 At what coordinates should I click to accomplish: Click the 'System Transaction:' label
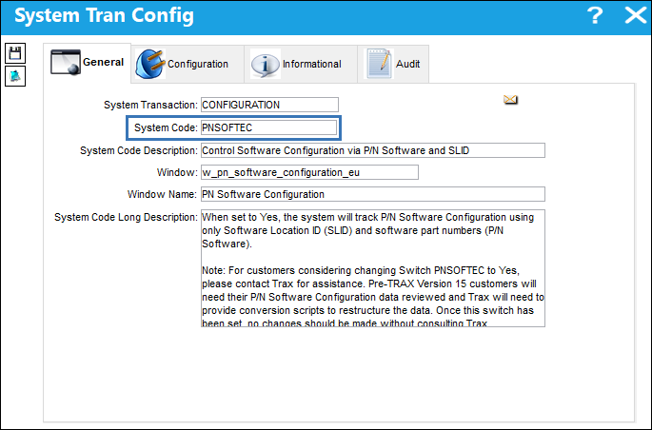[150, 105]
